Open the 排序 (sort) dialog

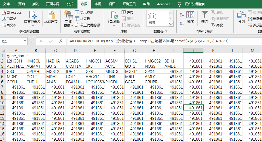pos(191,17)
